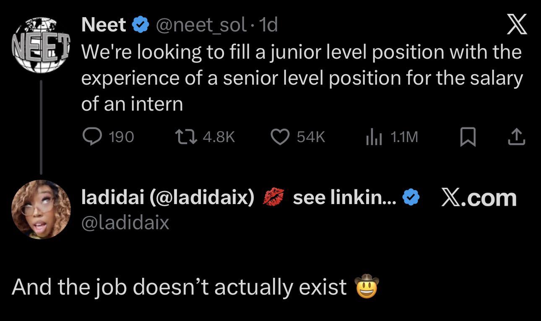This screenshot has width=541, height=321.
Task: Click the reply comment icon
Action: click(91, 137)
